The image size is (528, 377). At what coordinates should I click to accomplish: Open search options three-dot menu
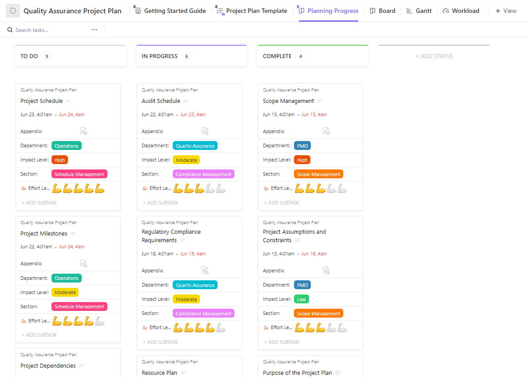pyautogui.click(x=95, y=30)
